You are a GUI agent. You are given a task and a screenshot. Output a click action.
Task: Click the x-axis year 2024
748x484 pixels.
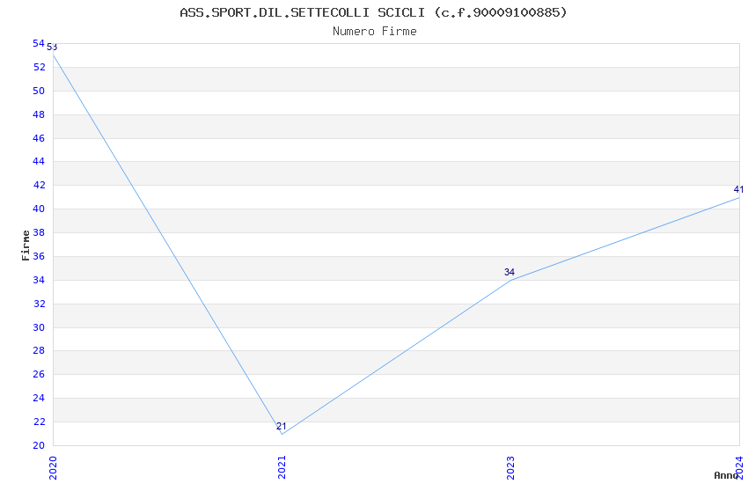739,467
